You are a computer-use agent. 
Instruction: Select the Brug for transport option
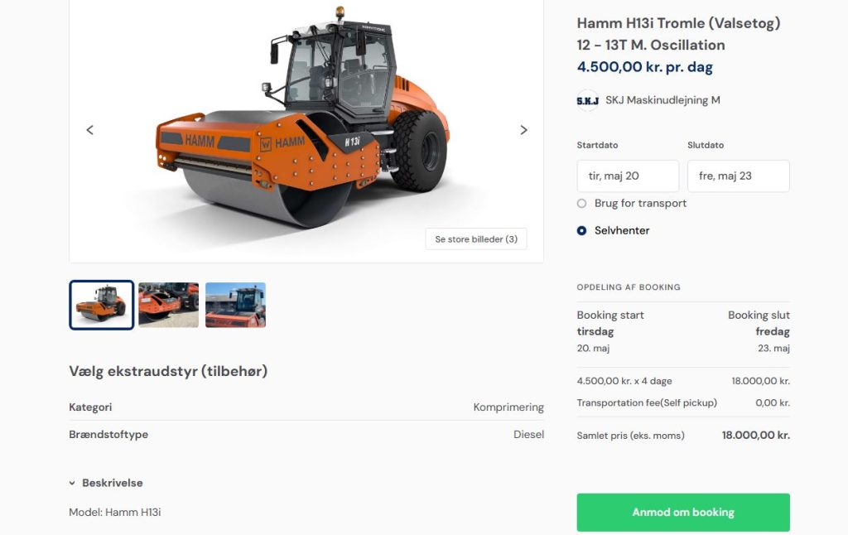(581, 204)
